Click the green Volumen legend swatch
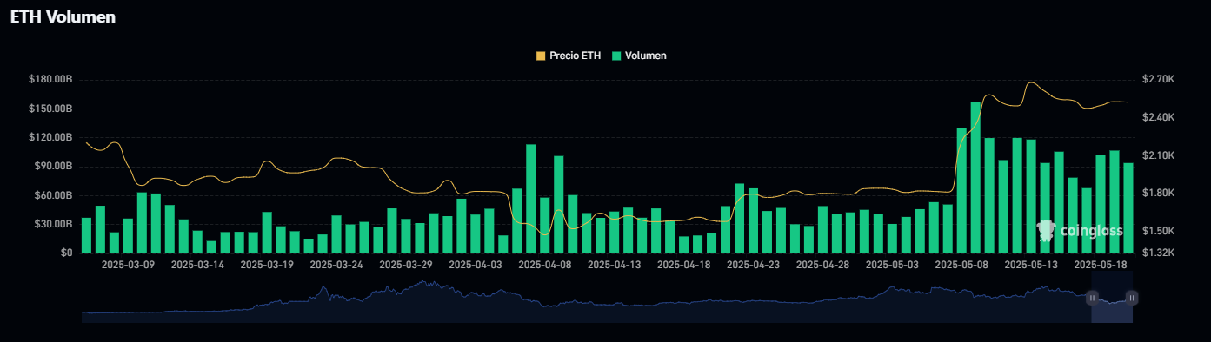This screenshot has height=342, width=1211. tap(616, 56)
